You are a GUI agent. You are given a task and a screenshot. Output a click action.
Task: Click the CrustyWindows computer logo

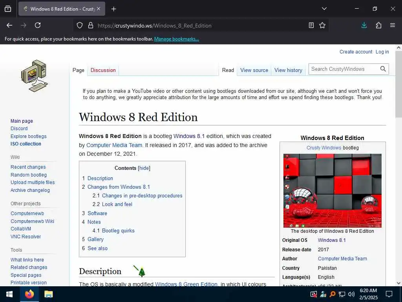[x=34, y=76]
